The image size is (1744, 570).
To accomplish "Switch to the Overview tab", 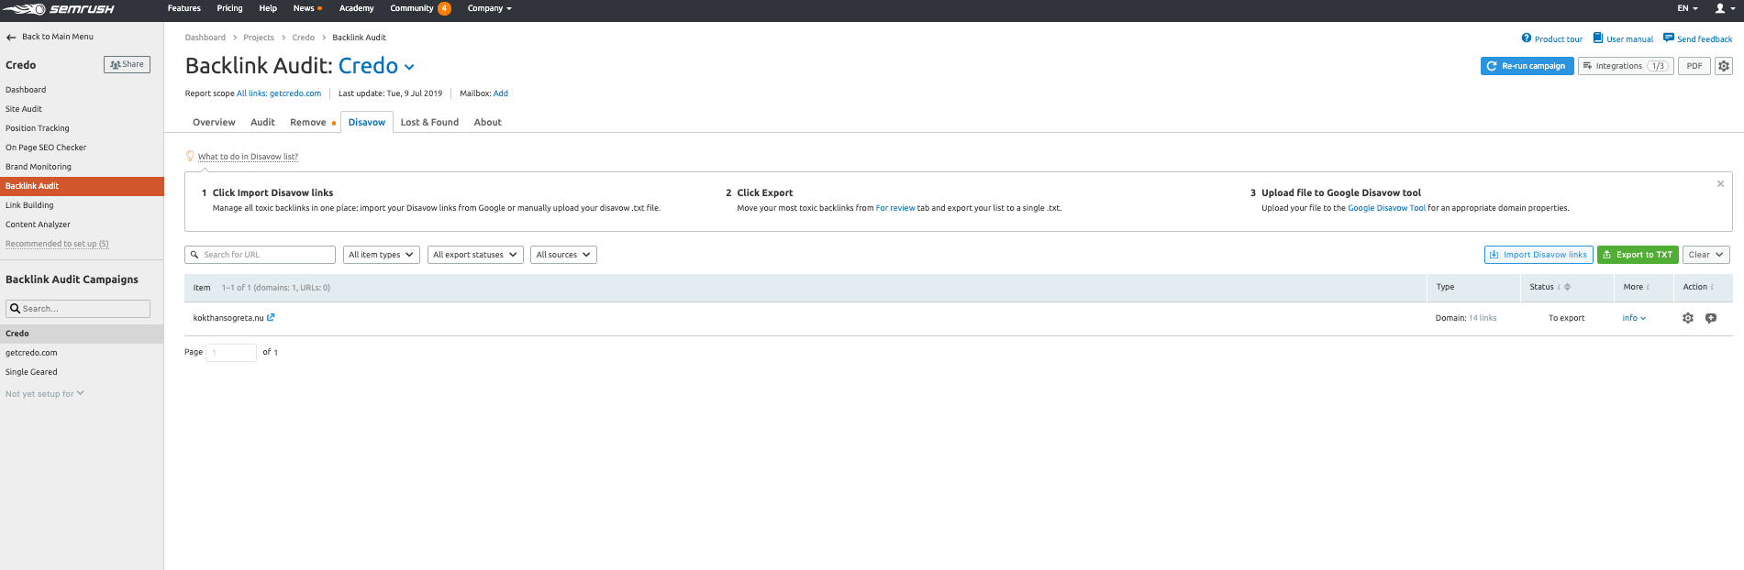I will click(x=214, y=122).
